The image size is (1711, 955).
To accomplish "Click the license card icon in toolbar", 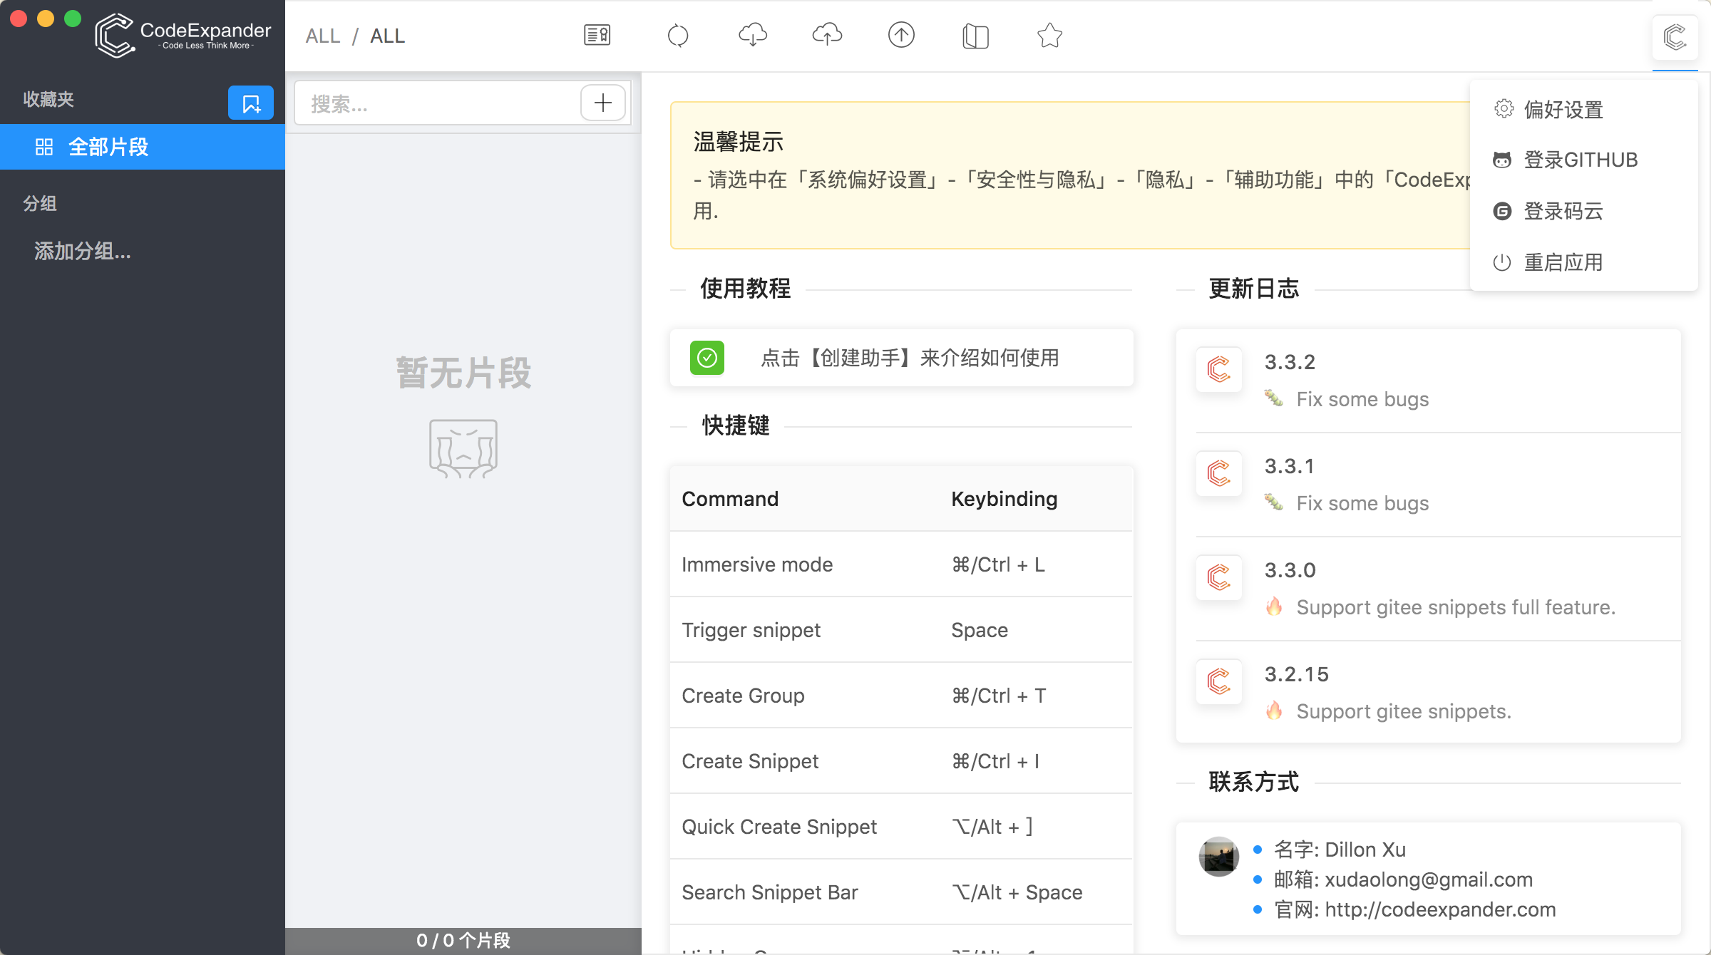I will (x=597, y=34).
